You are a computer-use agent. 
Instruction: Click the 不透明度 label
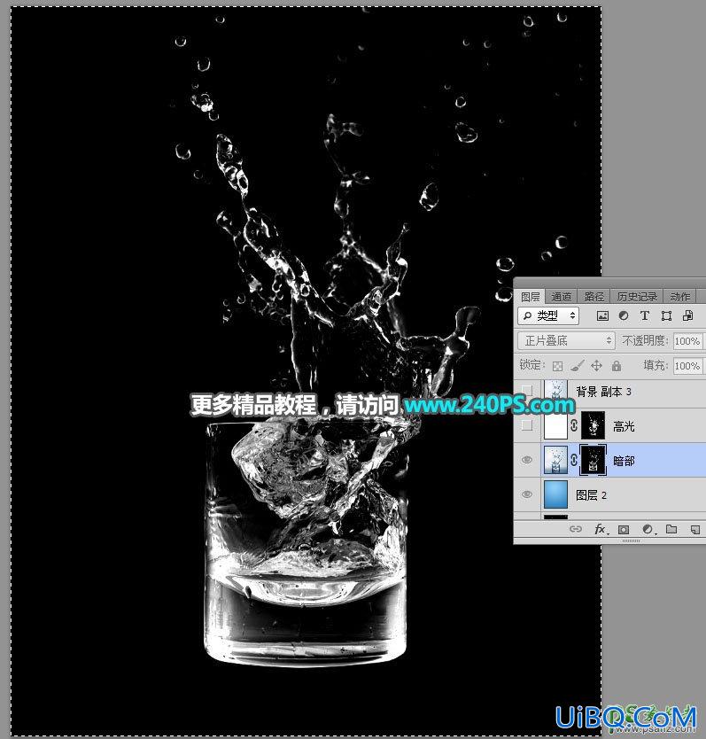645,340
